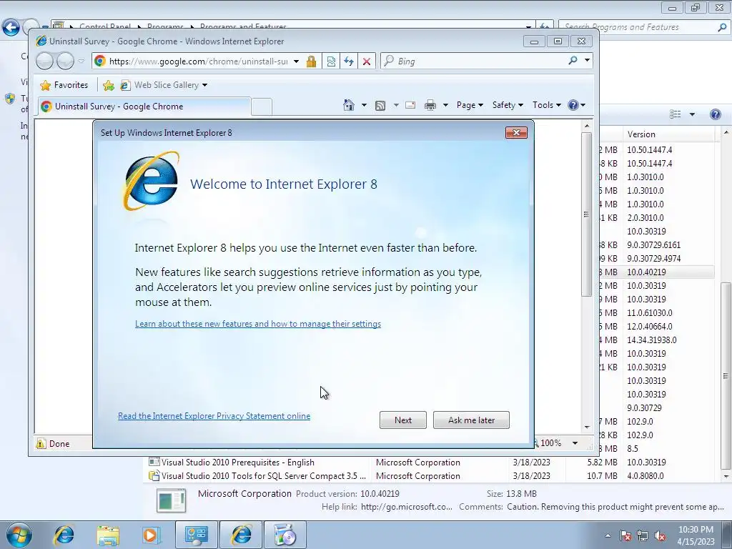Open 'Learn about these new features' link

[x=257, y=324]
